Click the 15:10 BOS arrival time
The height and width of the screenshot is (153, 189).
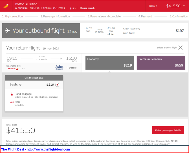coord(71,59)
